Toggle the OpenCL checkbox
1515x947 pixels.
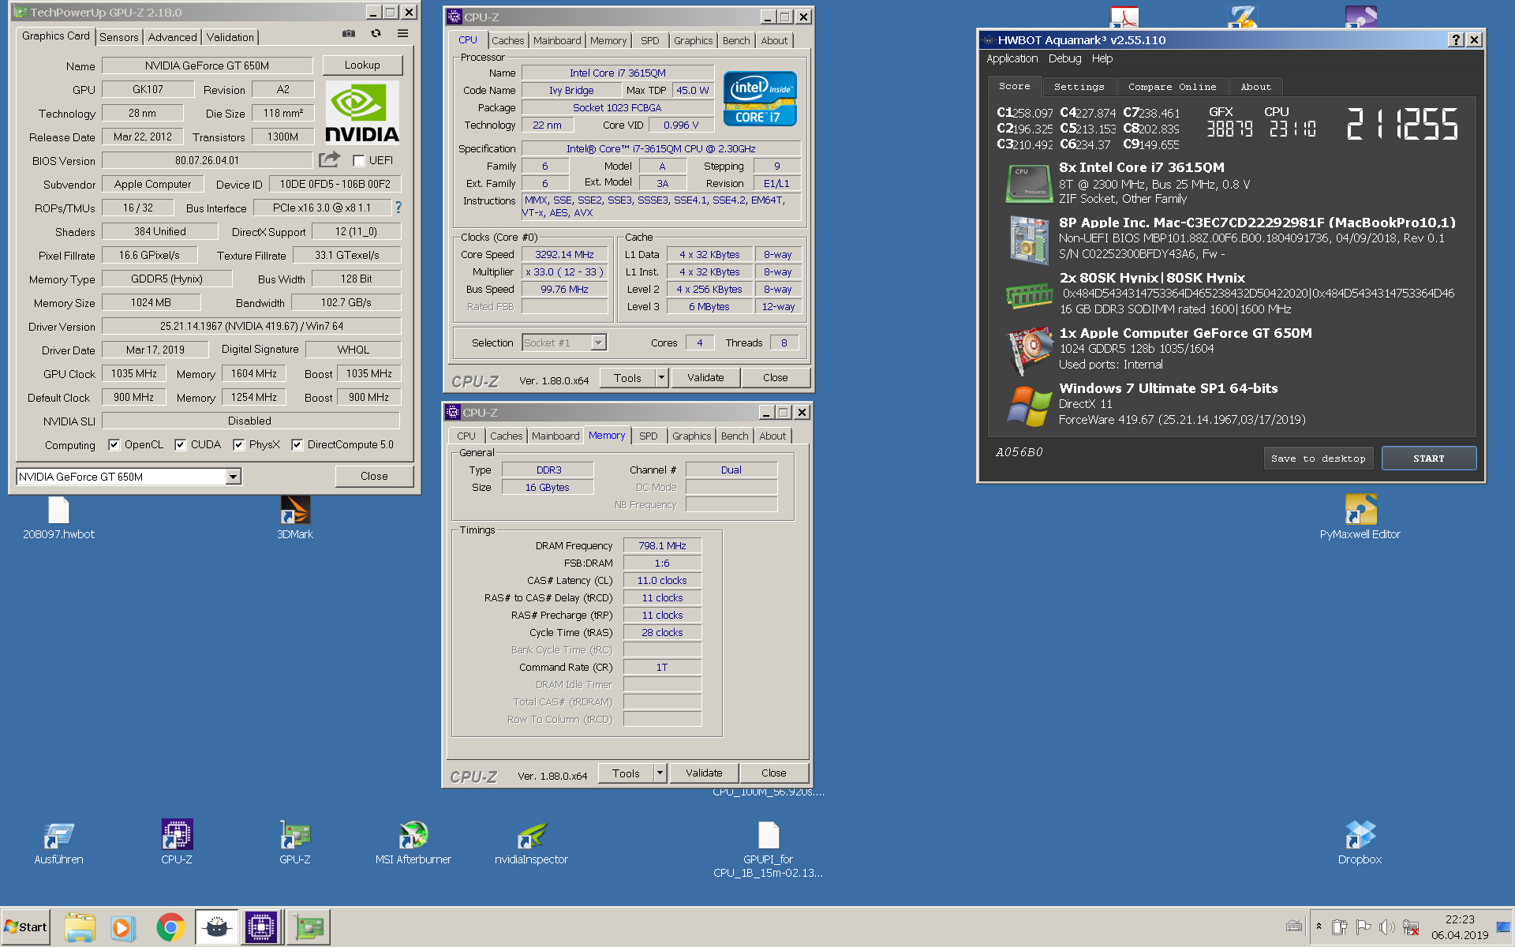(114, 444)
